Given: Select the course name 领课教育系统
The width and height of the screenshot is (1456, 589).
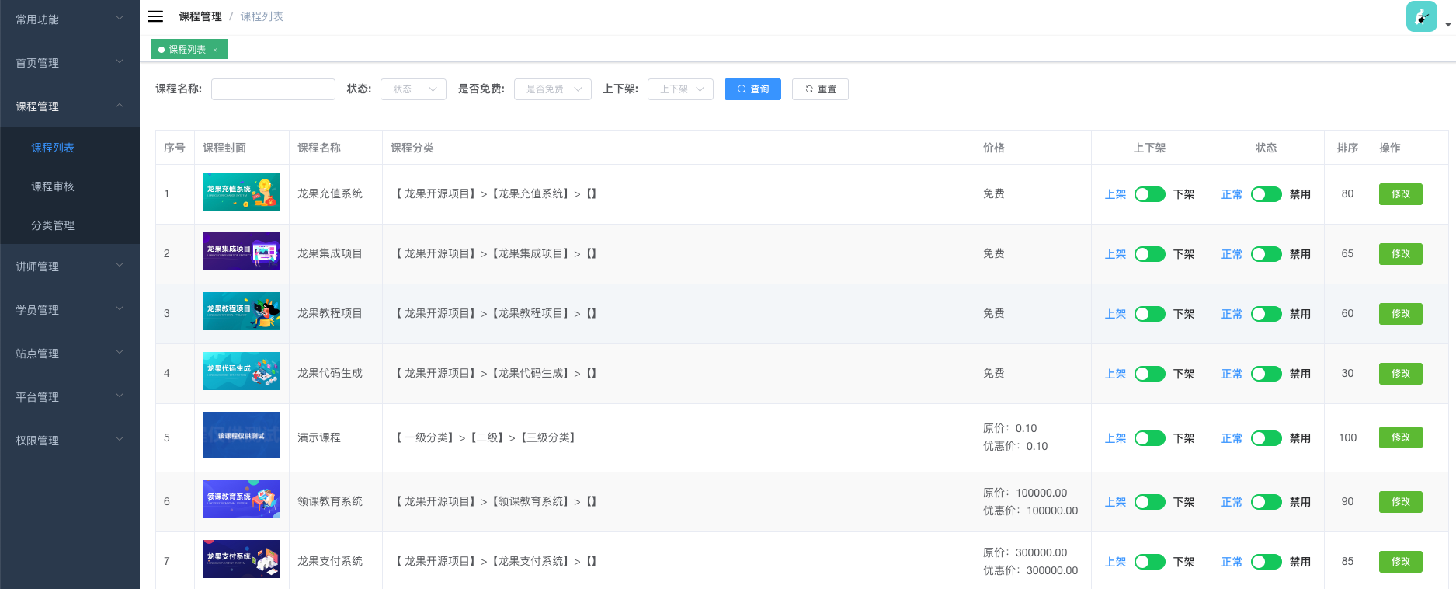Looking at the screenshot, I should (330, 501).
